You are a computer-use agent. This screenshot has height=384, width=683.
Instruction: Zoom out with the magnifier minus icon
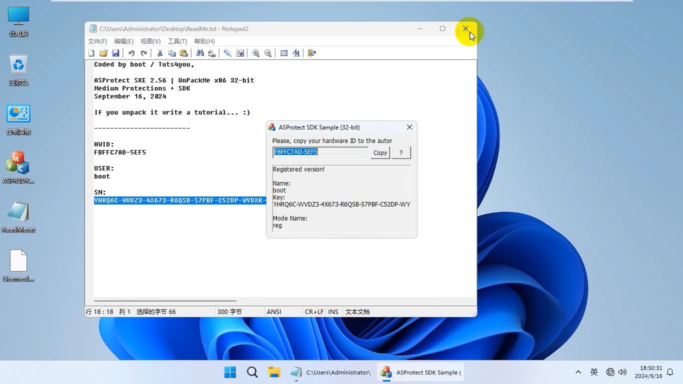point(268,53)
